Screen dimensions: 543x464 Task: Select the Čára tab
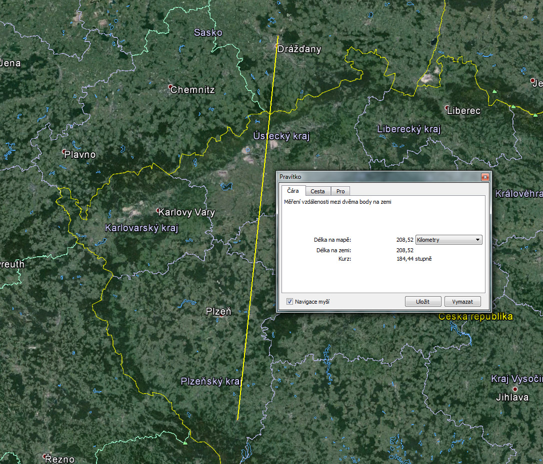tap(293, 191)
